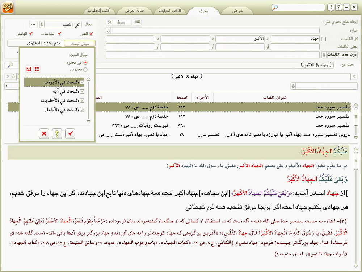Sort by the عنوان الكتاب column header
This screenshot has width=362, height=272.
click(275, 98)
